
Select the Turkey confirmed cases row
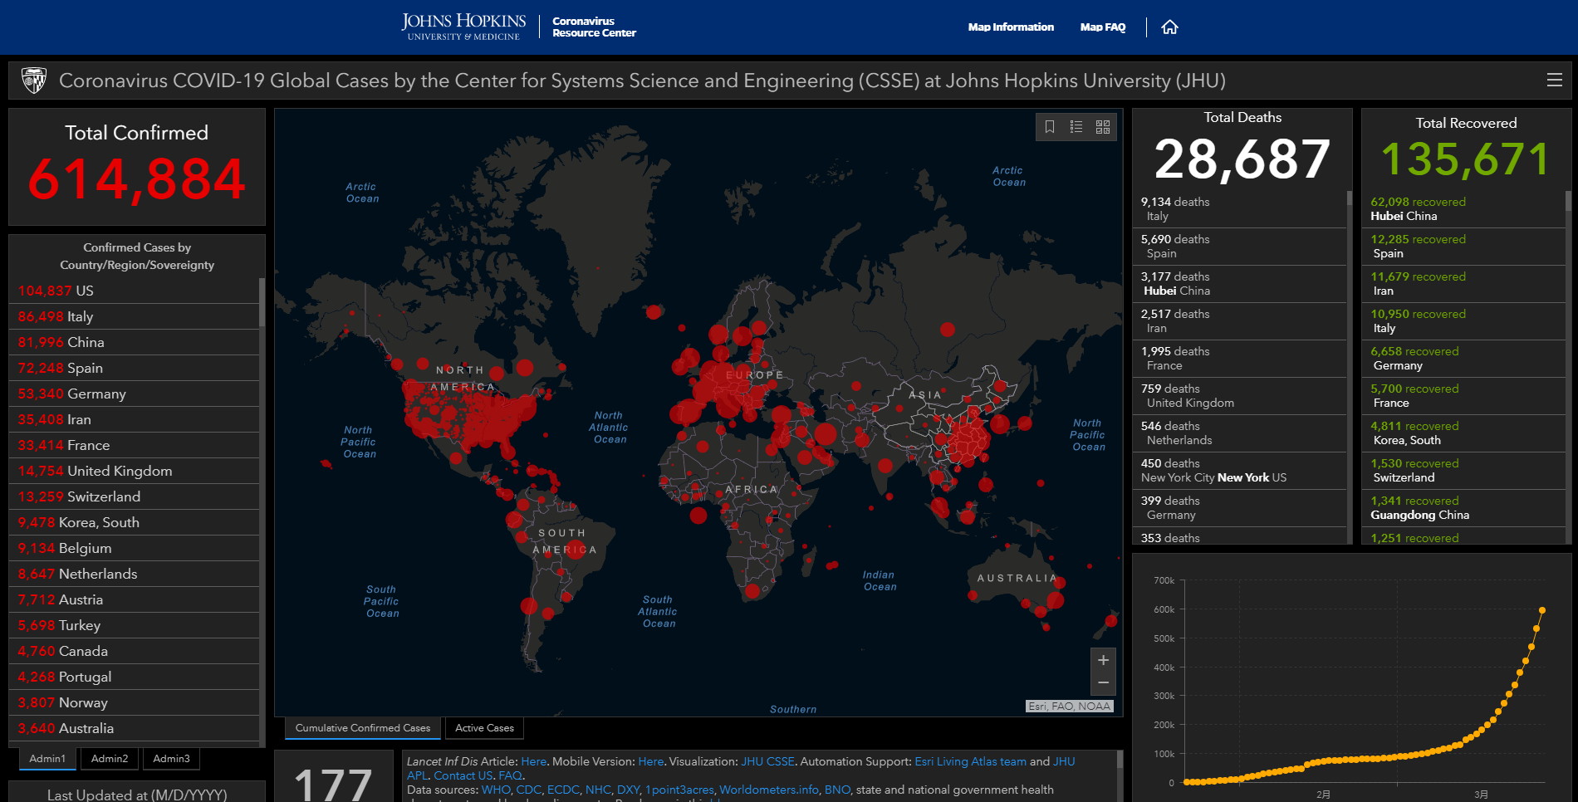click(x=134, y=625)
